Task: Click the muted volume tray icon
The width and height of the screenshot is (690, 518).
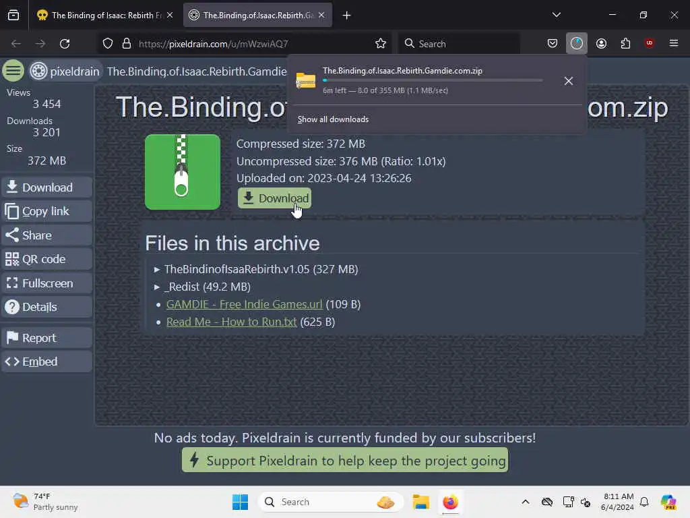Action: coord(586,502)
